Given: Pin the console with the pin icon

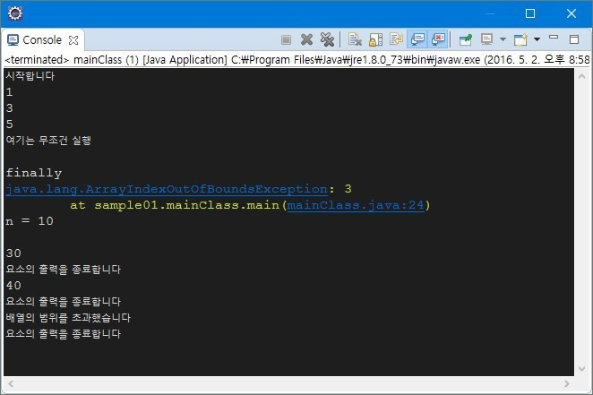Looking at the screenshot, I should click(466, 39).
